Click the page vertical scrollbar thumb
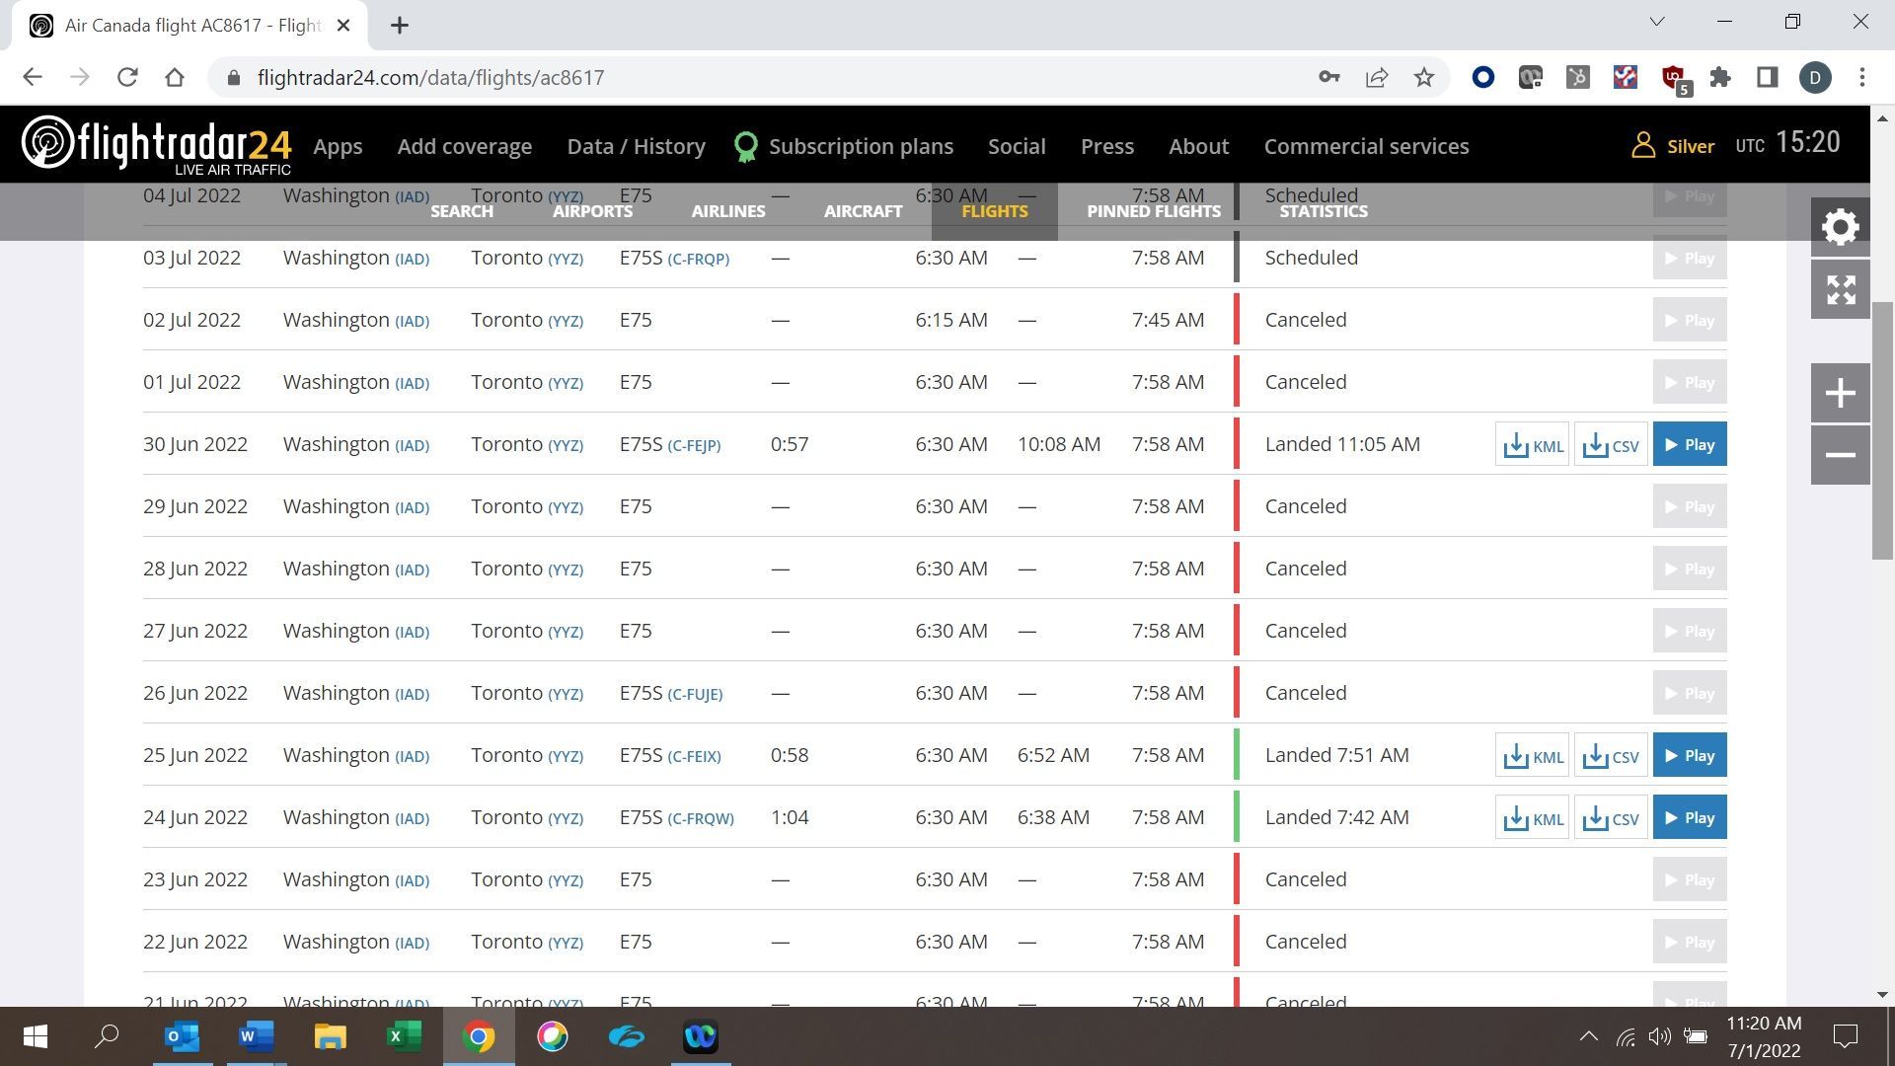 click(1882, 431)
